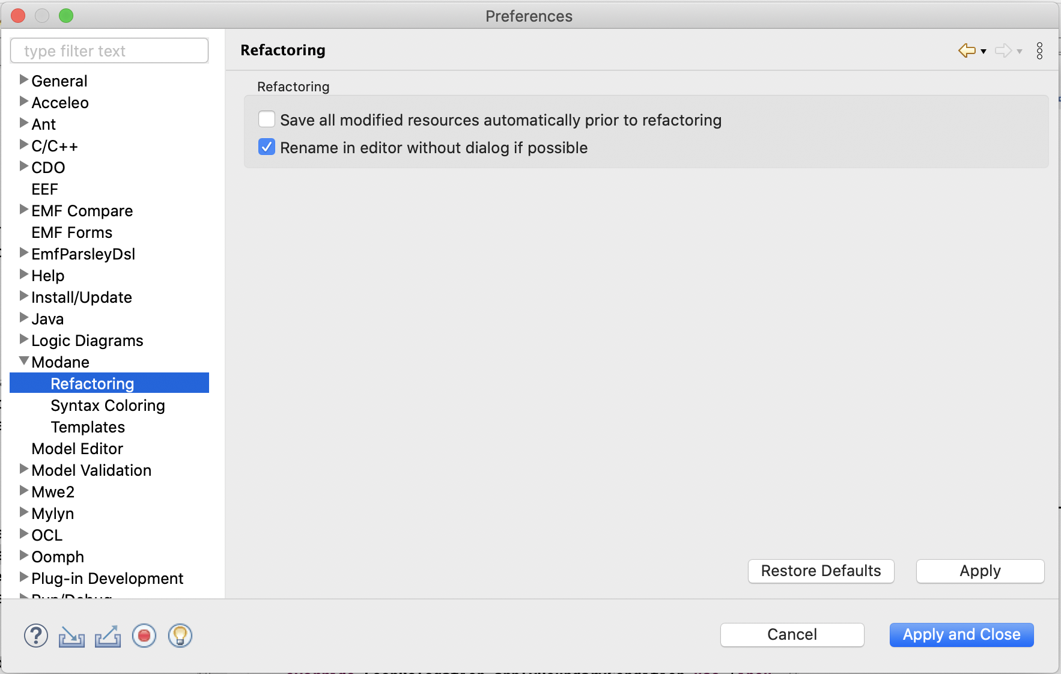Select the Plug-in Development label

click(x=107, y=578)
